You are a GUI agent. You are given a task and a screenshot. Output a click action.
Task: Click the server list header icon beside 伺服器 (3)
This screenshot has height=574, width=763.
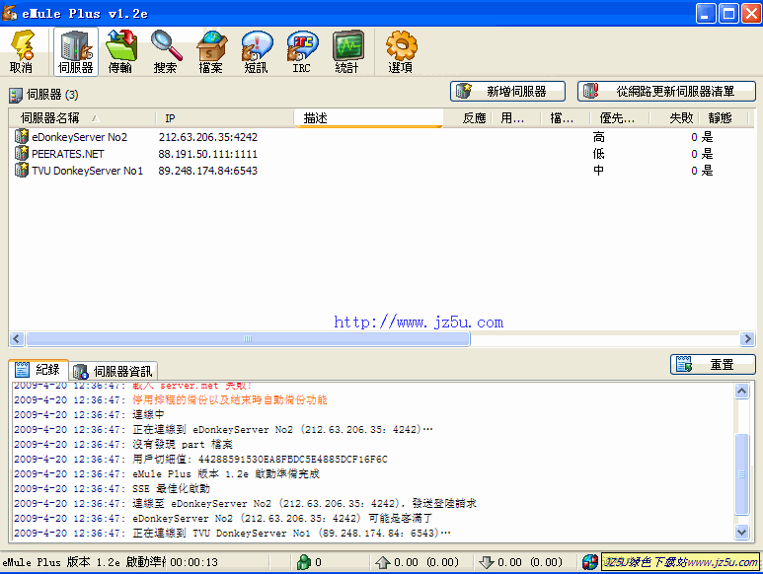pyautogui.click(x=16, y=95)
